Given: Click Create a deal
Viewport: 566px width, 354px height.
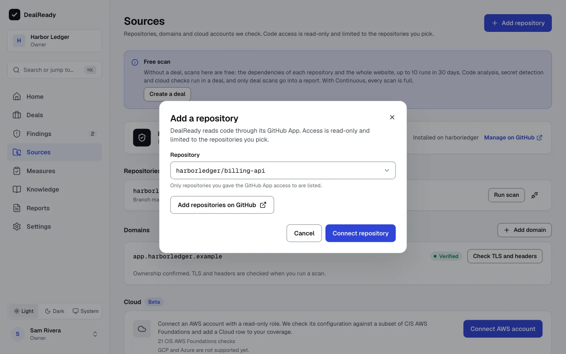Looking at the screenshot, I should point(167,94).
